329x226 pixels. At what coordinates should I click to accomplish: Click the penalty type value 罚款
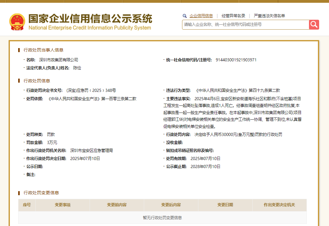51,134
